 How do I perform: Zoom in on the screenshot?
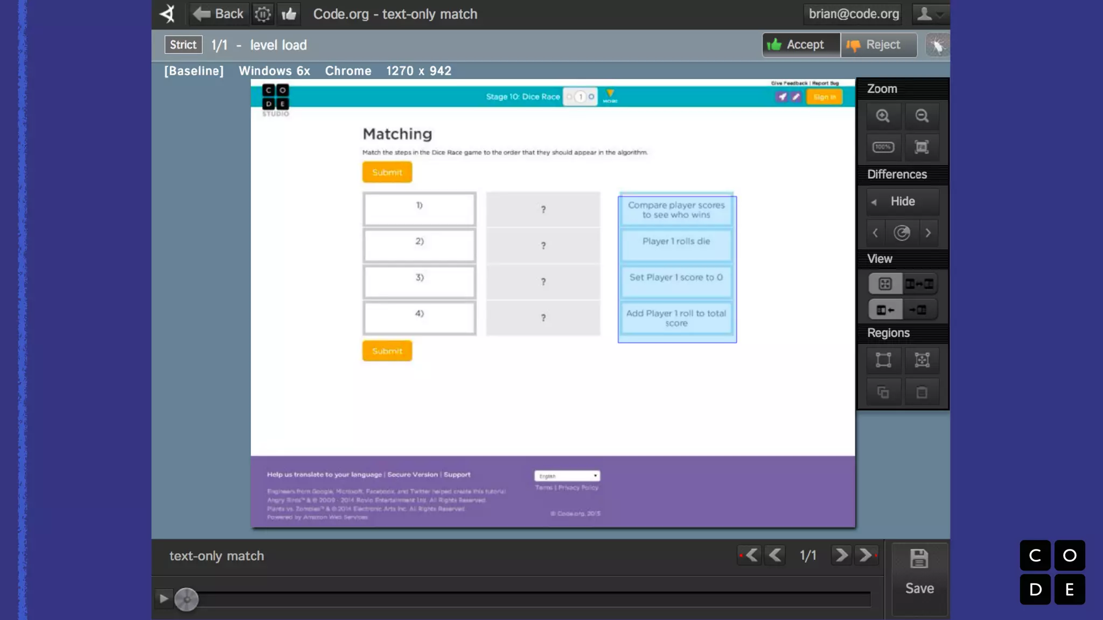pos(883,116)
